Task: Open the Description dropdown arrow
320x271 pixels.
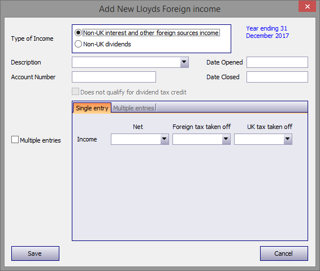Action: [184, 62]
